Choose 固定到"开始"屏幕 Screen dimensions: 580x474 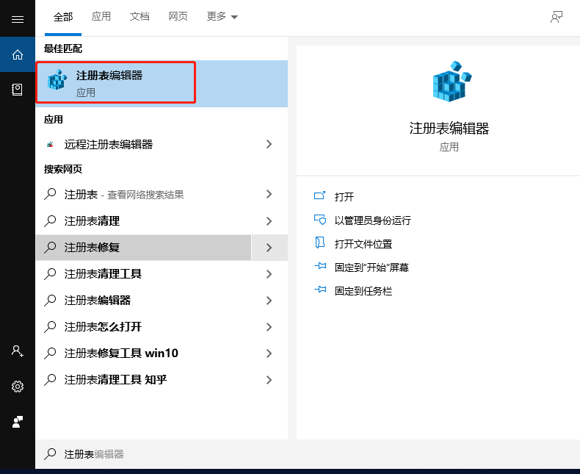[x=371, y=267]
